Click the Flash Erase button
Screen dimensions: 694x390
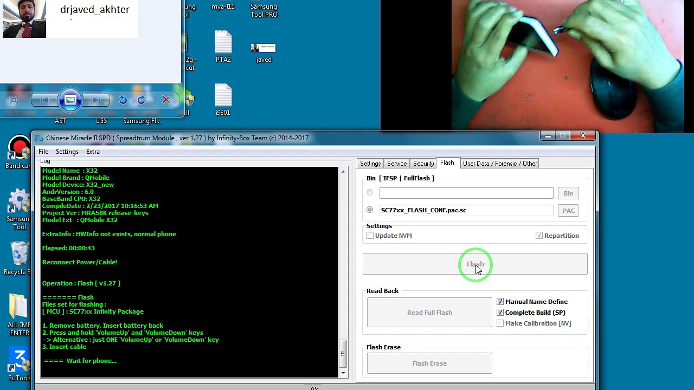(429, 363)
